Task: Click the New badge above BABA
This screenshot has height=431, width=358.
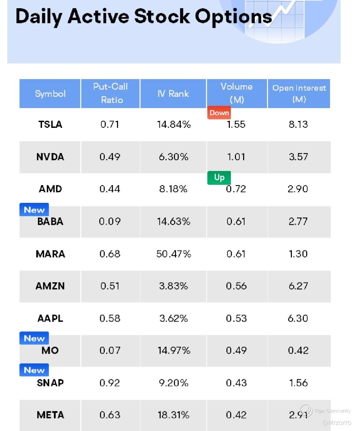Action: (x=34, y=210)
